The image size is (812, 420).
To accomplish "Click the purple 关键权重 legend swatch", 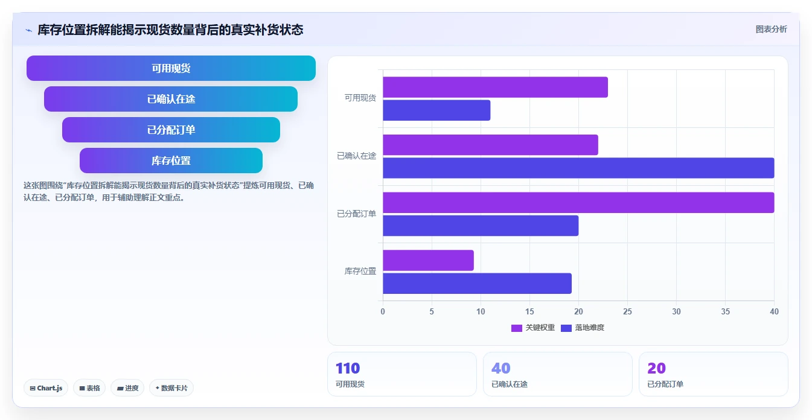I will pyautogui.click(x=517, y=328).
